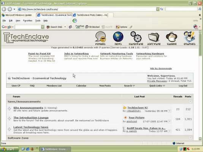Click the green circular icon beside Help menu
The height and width of the screenshot is (152, 203).
pos(75,21)
